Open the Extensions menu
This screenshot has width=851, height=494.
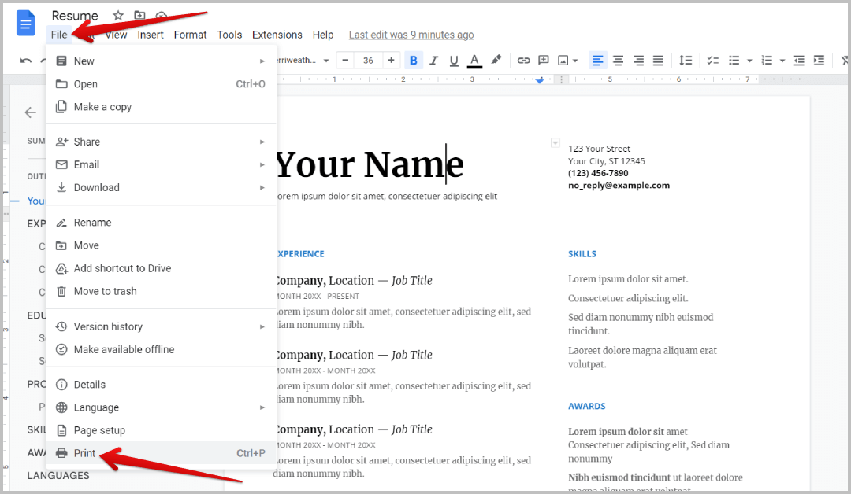point(277,35)
